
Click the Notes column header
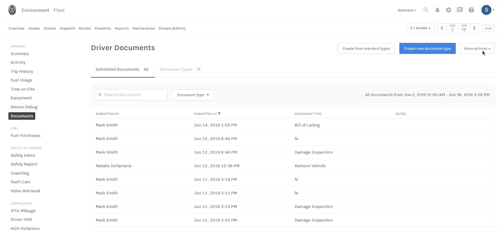point(401,114)
